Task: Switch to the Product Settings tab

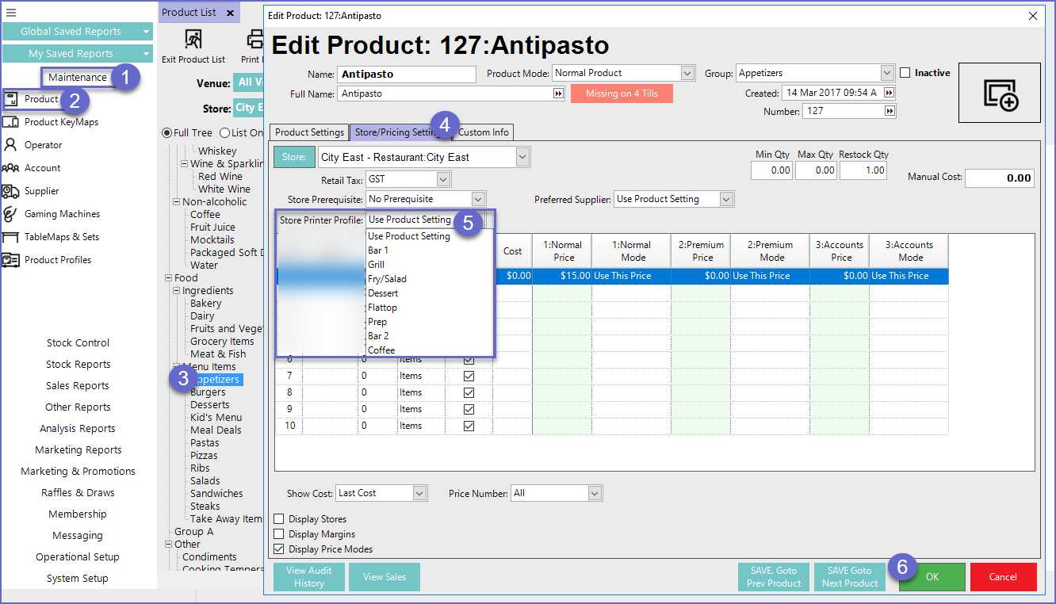Action: (x=309, y=132)
